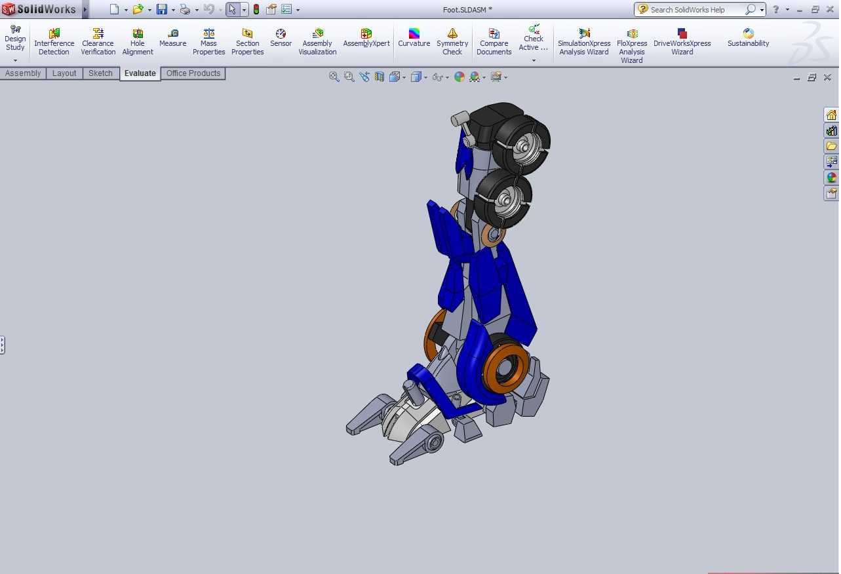Image resolution: width=841 pixels, height=574 pixels.
Task: Expand SolidWorks menu flyout arrow
Action: click(x=85, y=9)
